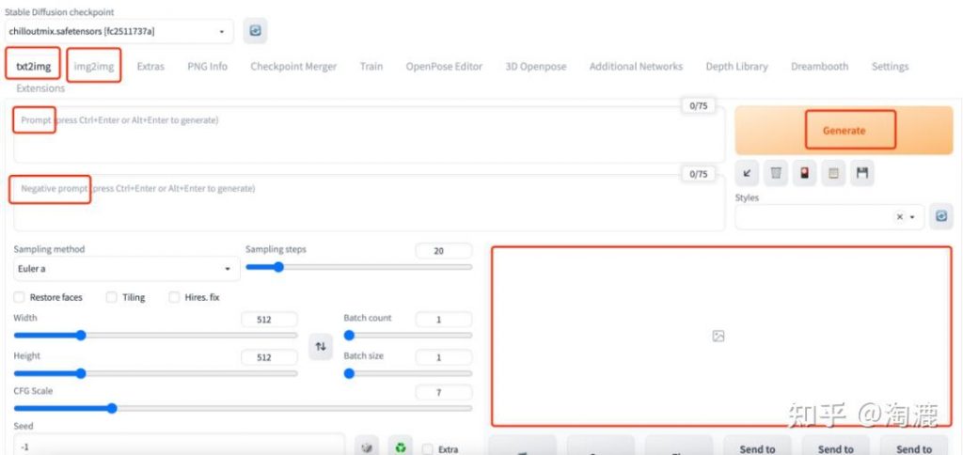Click the dice icon to randomize seed

369,448
